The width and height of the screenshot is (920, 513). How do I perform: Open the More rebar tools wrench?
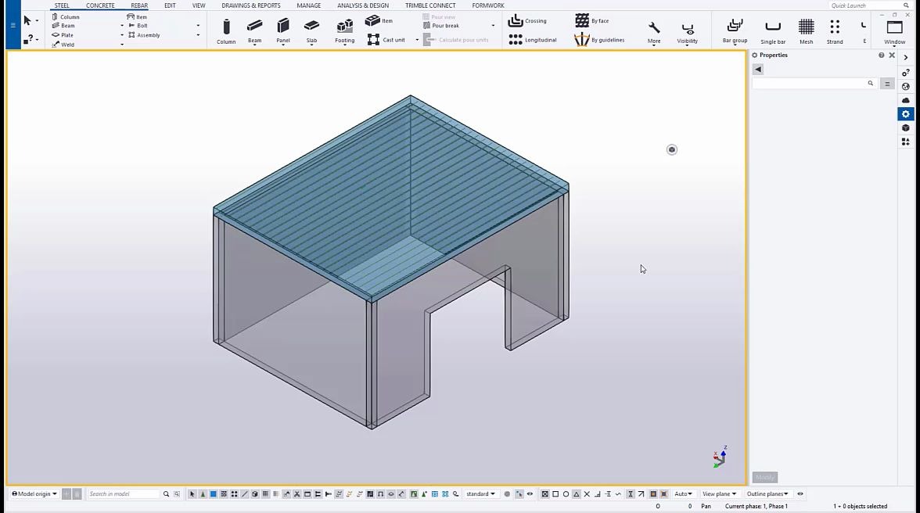pyautogui.click(x=654, y=32)
